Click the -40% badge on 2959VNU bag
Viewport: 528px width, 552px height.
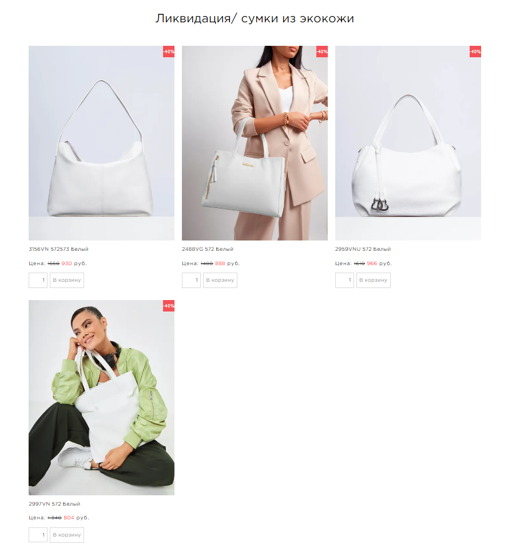pos(475,52)
